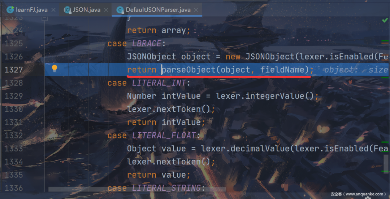Screen dimensions: 390x199
Task: Click the yellow lightbulb intention icon
Action: click(x=55, y=68)
